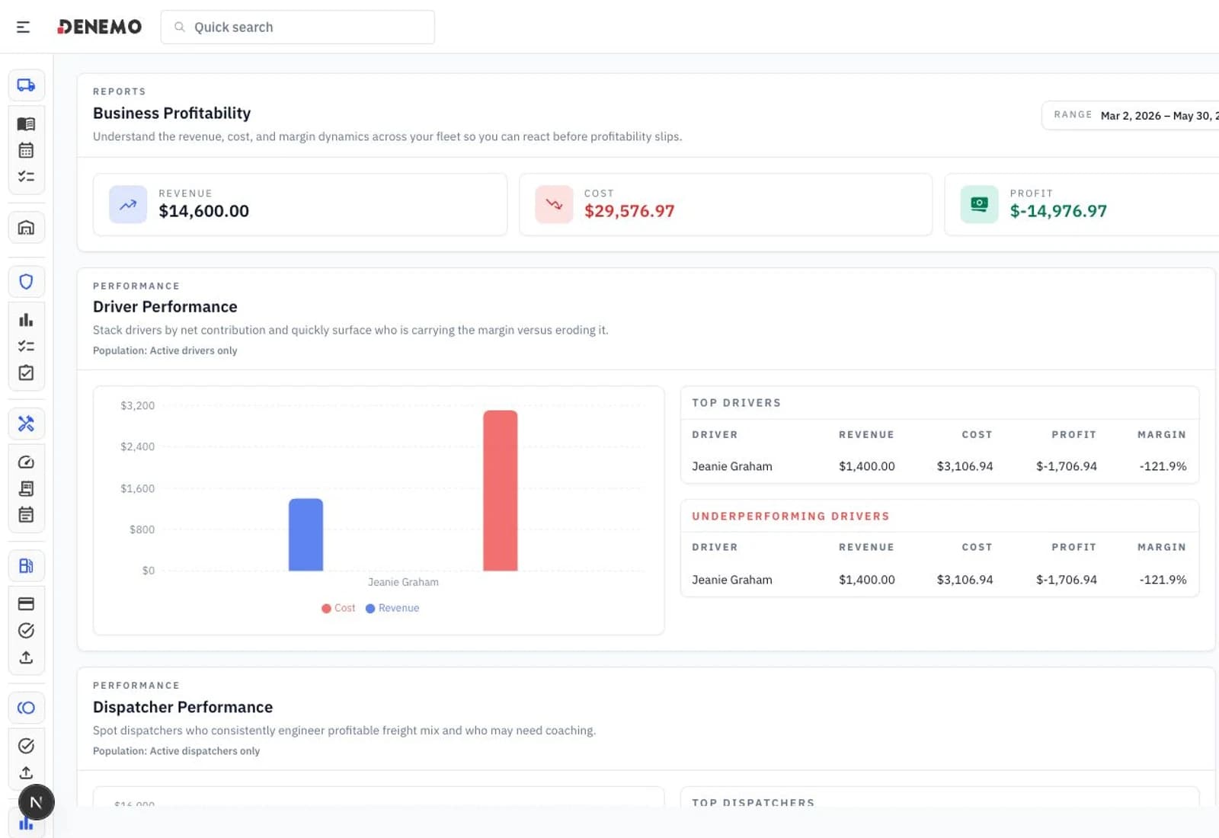This screenshot has width=1219, height=838.
Task: Click the red cost bar
Action: (500, 491)
